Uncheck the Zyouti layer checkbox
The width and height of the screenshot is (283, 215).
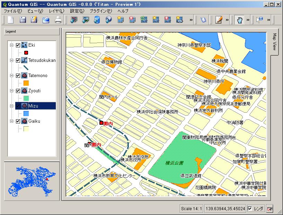pos(18,91)
